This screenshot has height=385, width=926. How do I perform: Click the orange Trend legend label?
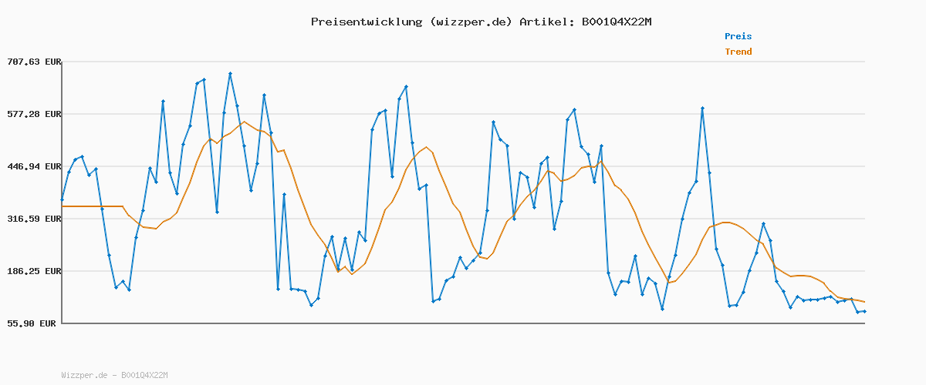(x=738, y=52)
